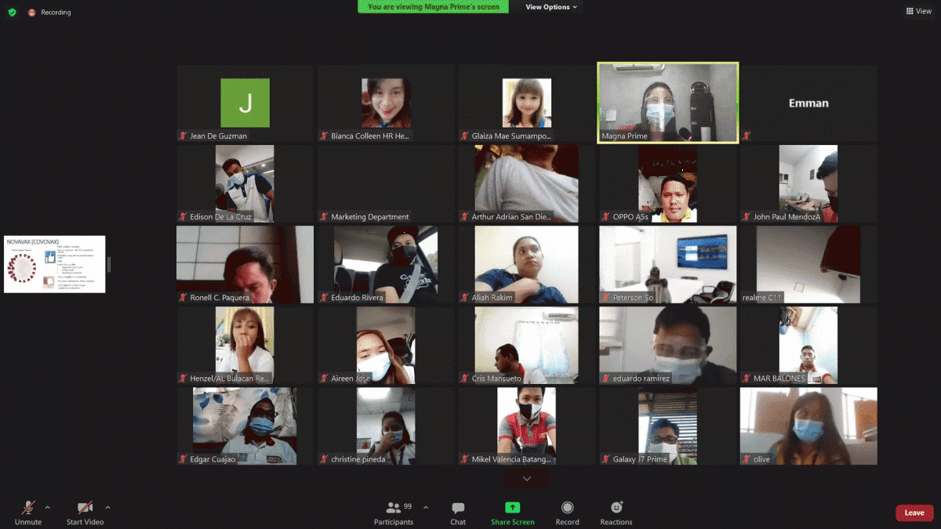This screenshot has width=941, height=529.
Task: Click the green Share Screen icon
Action: pyautogui.click(x=512, y=508)
